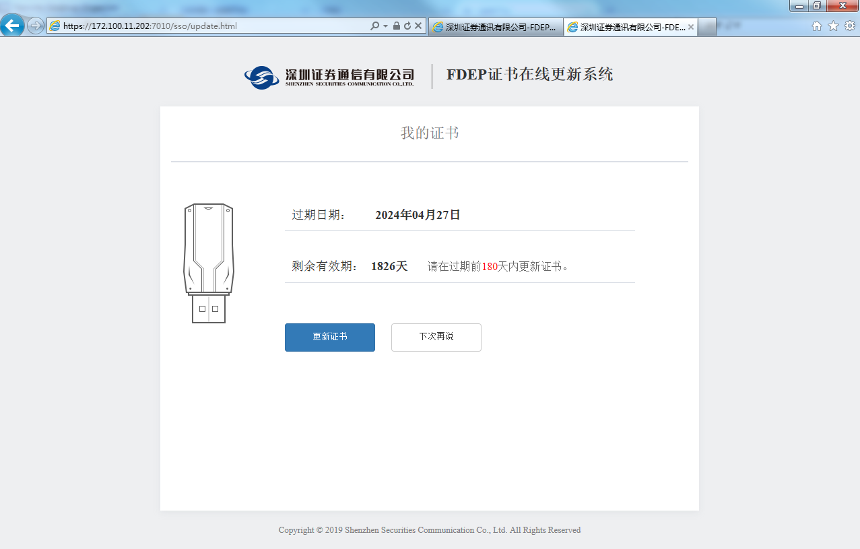Go to Home via the house icon
This screenshot has width=860, height=549.
(817, 26)
